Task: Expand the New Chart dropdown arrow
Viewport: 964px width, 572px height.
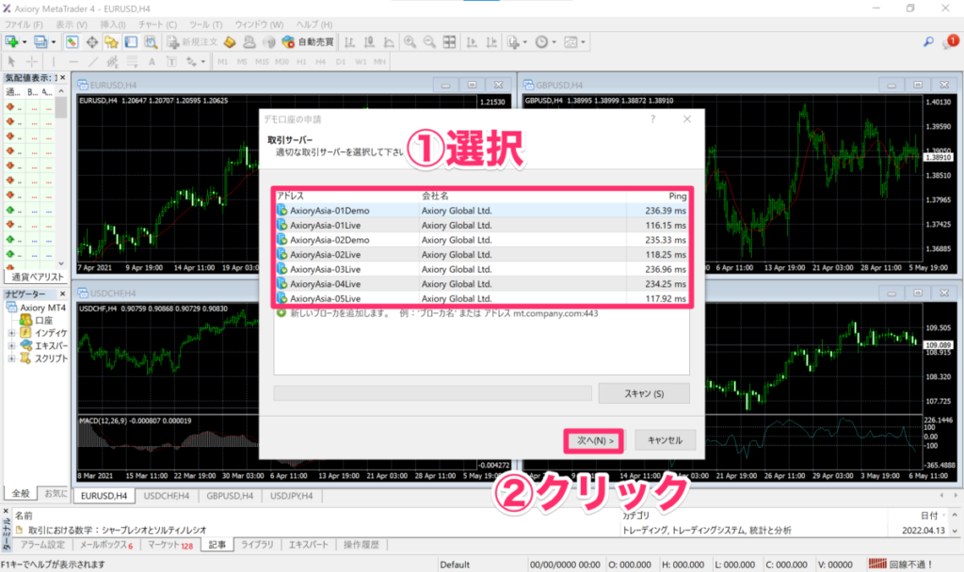Action: pos(24,41)
